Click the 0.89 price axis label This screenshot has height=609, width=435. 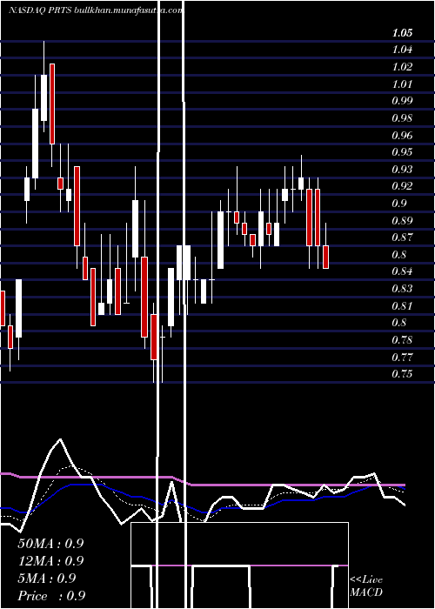point(402,220)
